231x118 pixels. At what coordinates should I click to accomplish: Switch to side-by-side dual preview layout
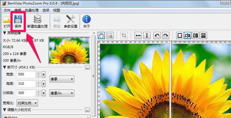tap(196, 36)
